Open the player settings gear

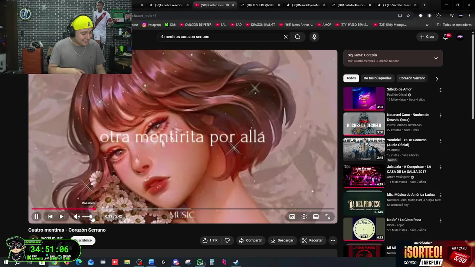[x=304, y=217]
